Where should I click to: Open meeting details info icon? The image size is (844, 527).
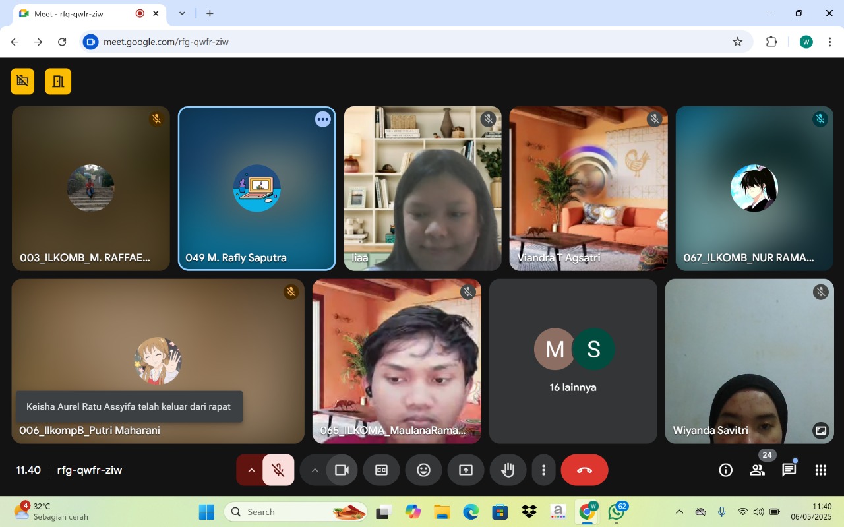click(x=725, y=470)
